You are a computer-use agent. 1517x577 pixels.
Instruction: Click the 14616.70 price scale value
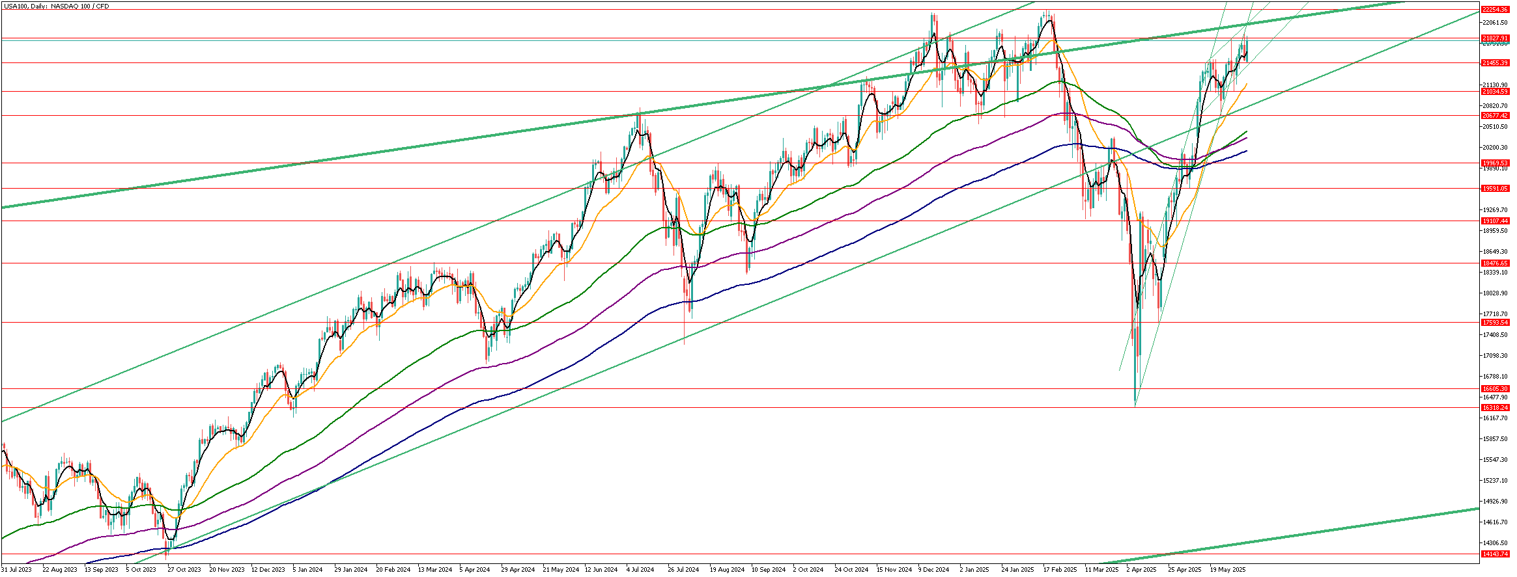1496,522
